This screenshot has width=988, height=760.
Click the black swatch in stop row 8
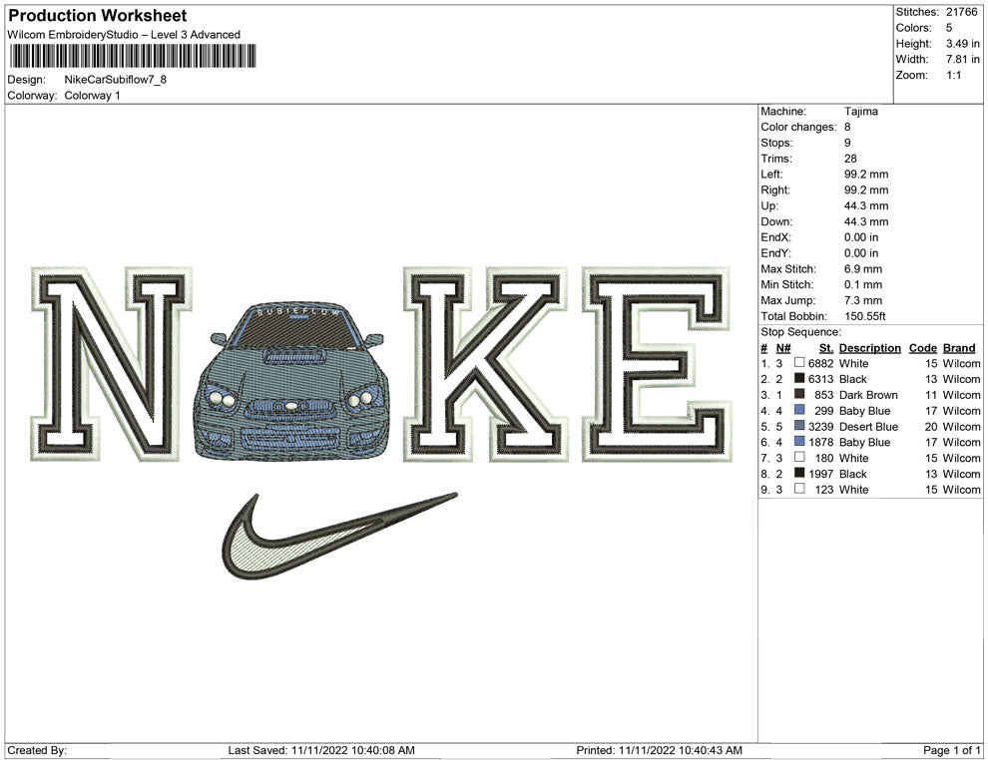799,473
